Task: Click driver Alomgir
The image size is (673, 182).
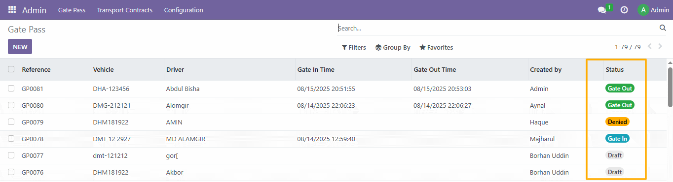Action: [x=178, y=106]
